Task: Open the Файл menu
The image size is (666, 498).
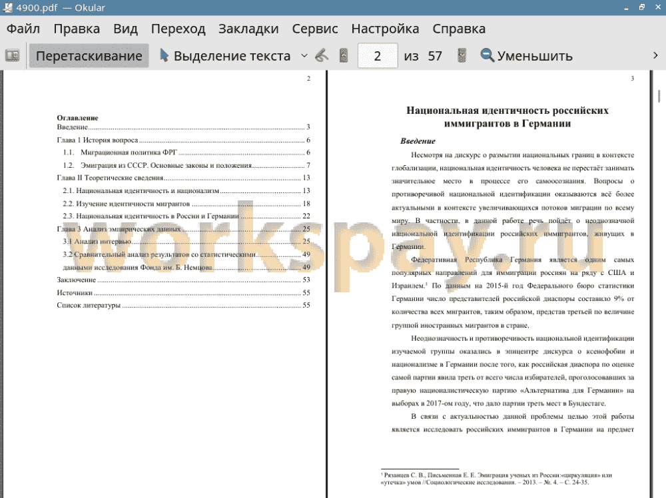Action: (23, 29)
